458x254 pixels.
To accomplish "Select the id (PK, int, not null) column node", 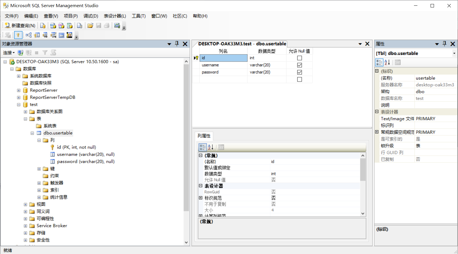I will pos(76,147).
